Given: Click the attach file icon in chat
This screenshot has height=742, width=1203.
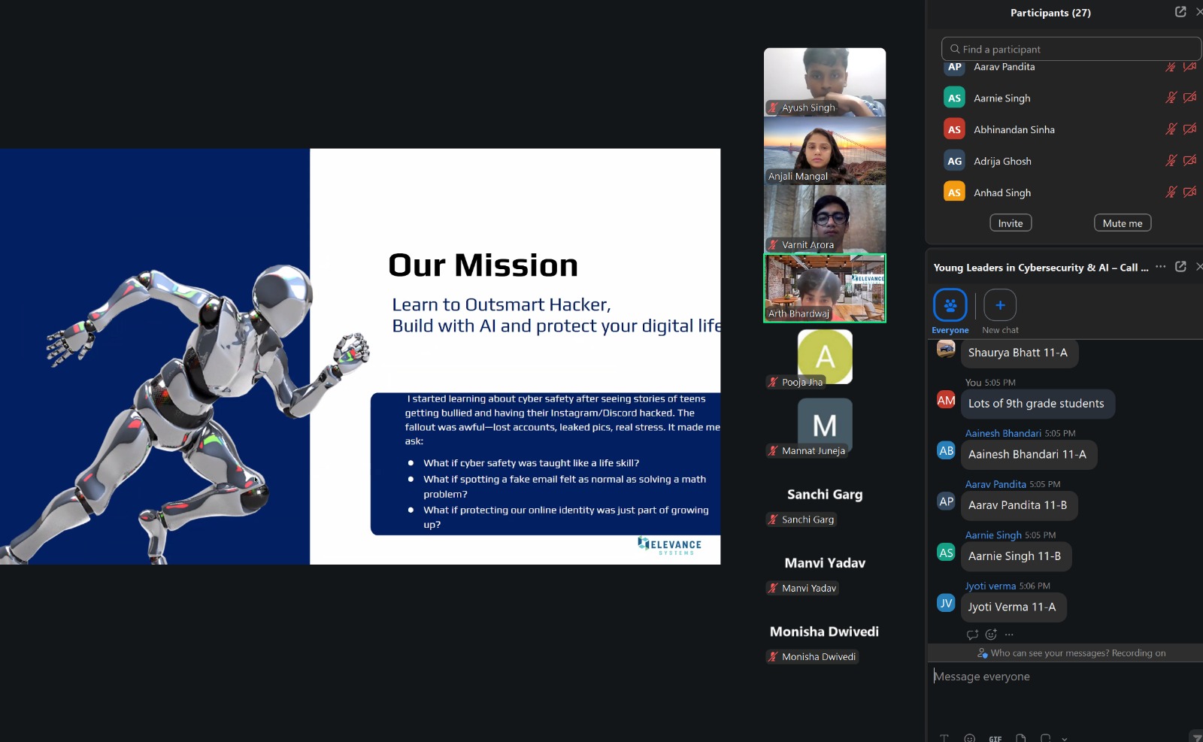Looking at the screenshot, I should (x=1020, y=738).
